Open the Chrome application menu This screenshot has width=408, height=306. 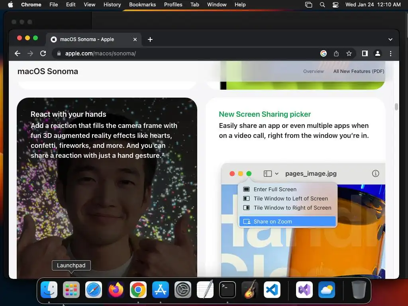[x=31, y=5]
